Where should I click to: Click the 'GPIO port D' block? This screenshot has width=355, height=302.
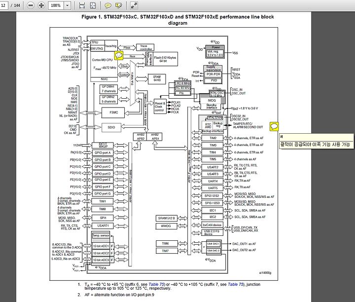click(103, 174)
